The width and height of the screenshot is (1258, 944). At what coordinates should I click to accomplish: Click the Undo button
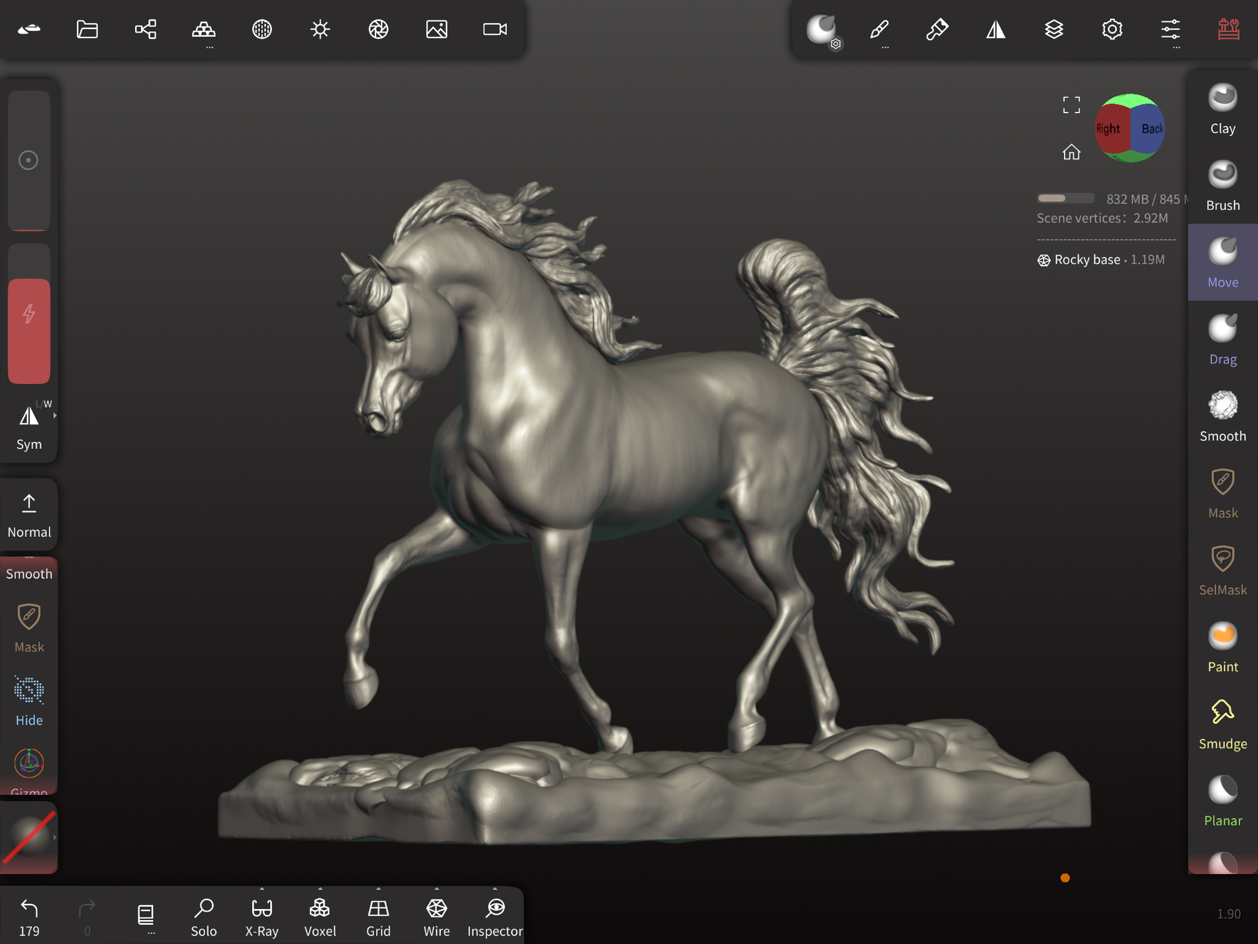coord(29,916)
